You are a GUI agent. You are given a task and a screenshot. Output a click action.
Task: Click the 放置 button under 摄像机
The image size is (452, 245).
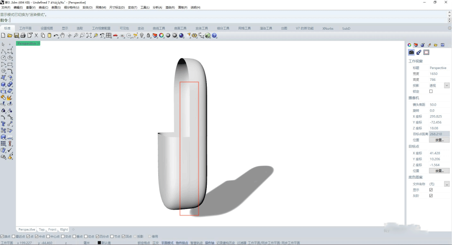click(439, 139)
